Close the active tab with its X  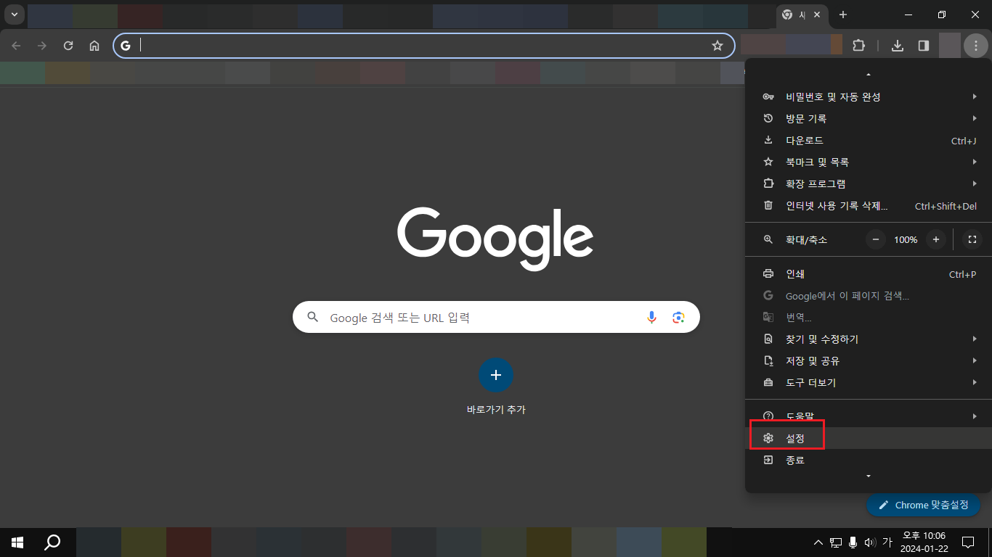[x=818, y=15]
